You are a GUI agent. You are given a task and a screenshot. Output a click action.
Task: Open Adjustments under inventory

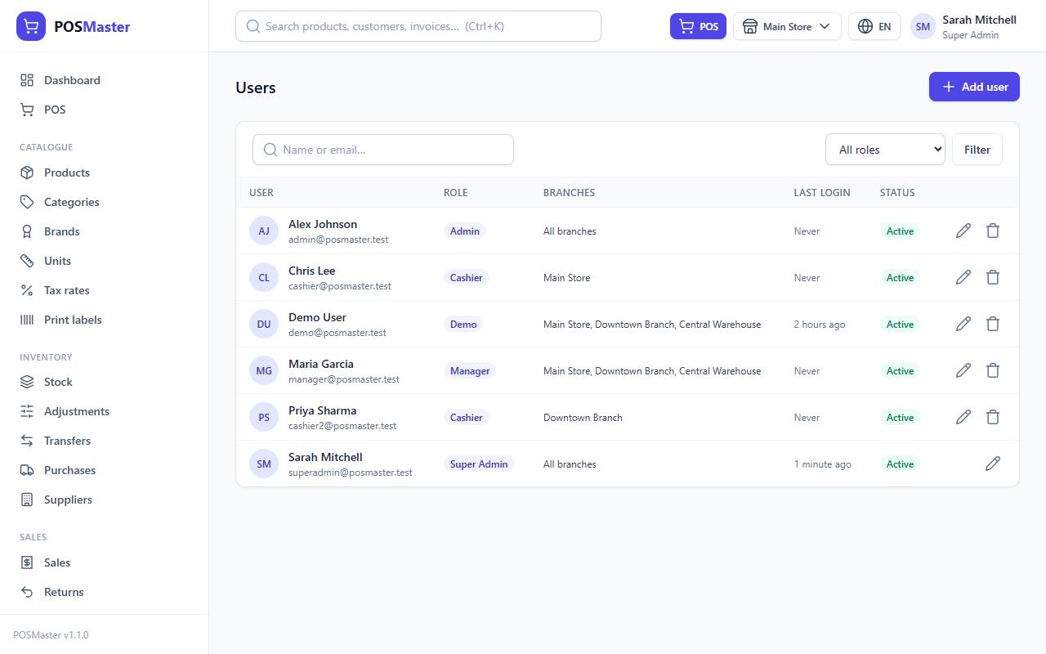click(x=104, y=411)
